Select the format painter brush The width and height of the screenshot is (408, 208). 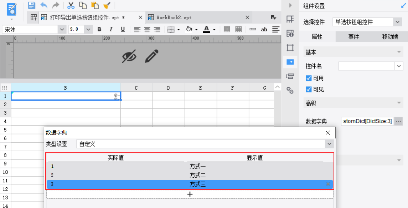coord(107,5)
